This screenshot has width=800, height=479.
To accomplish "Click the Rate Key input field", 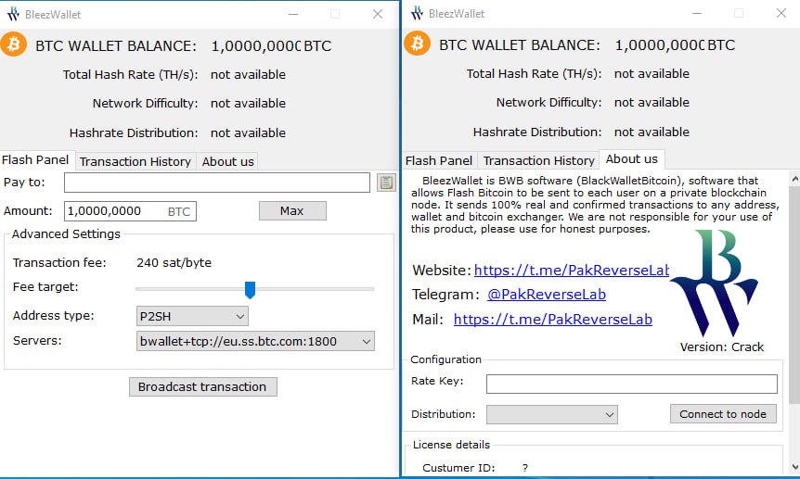I will click(x=631, y=384).
